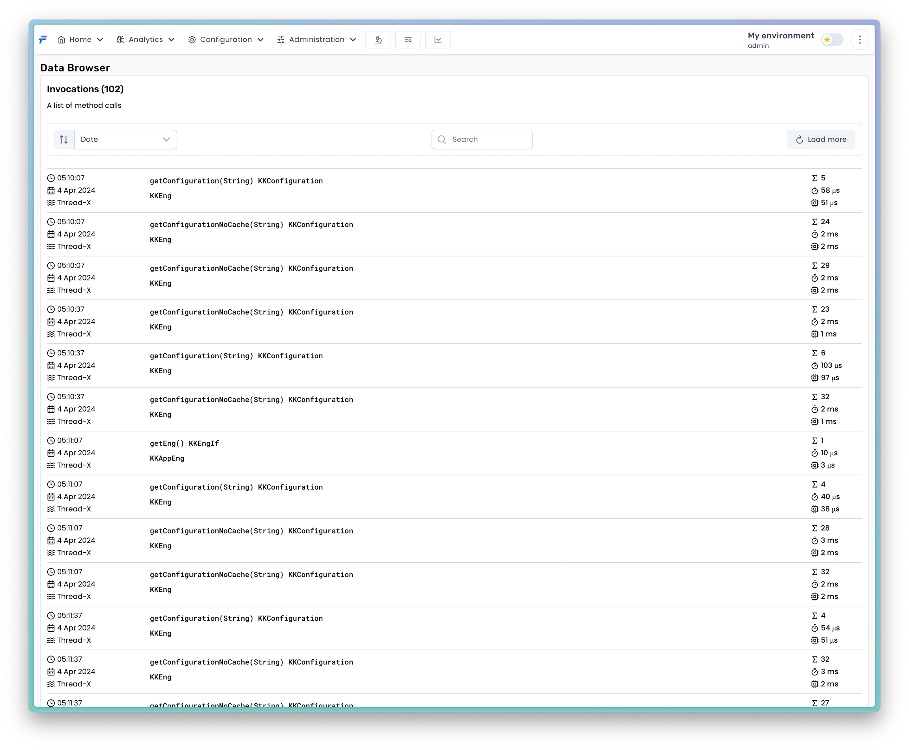Open the Home menu
The width and height of the screenshot is (909, 750).
80,40
